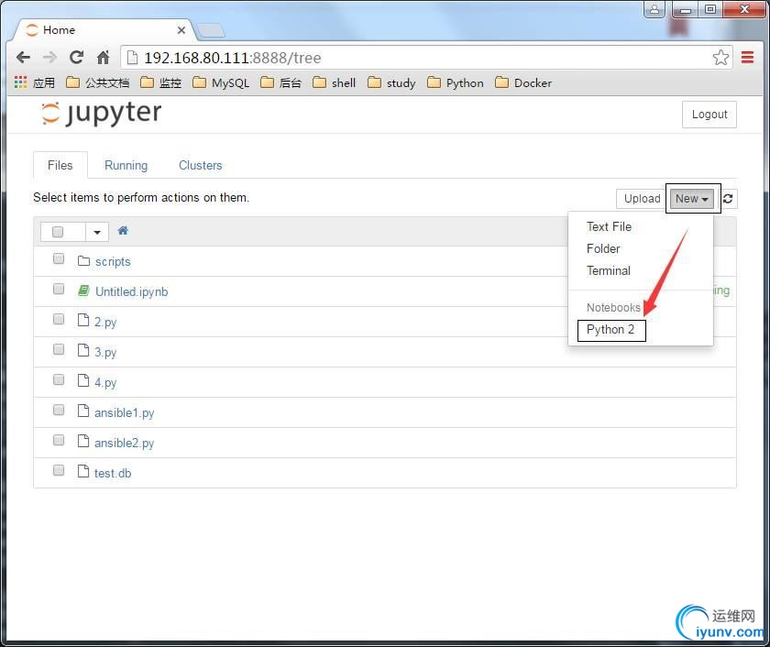This screenshot has width=770, height=647.
Task: Open the 2.py file link
Action: point(105,322)
